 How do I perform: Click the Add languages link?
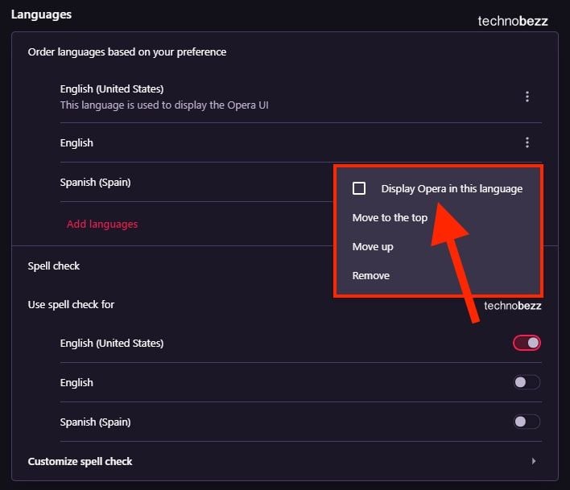[102, 224]
